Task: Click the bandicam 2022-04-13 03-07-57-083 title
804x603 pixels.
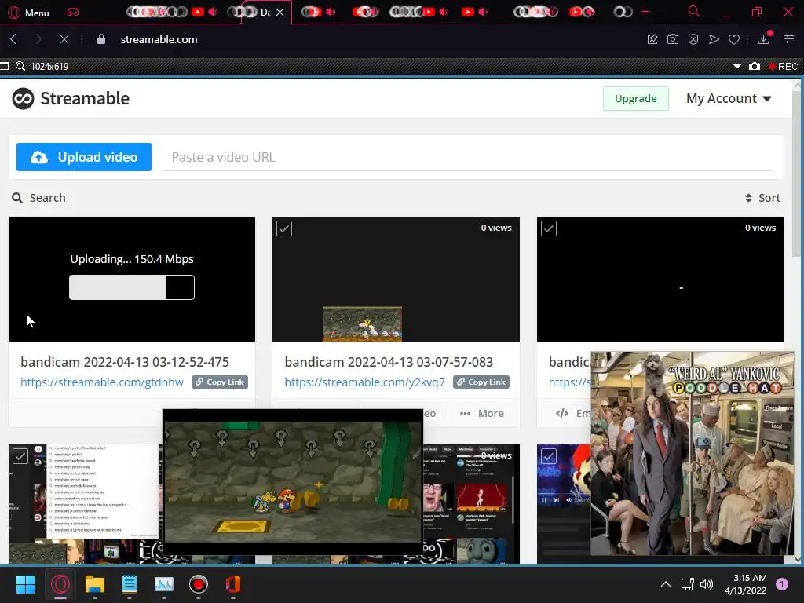Action: tap(389, 362)
